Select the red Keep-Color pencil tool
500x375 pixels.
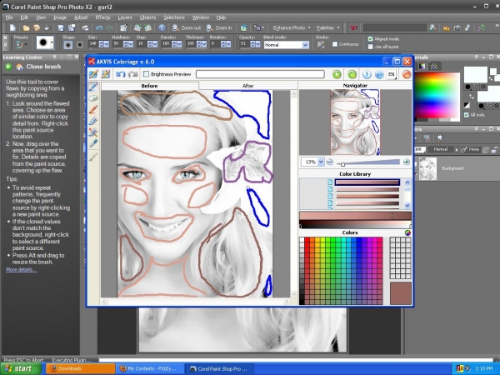[93, 110]
